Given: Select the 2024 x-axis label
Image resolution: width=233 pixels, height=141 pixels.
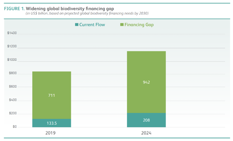Looking at the screenshot, I should pos(146,133).
